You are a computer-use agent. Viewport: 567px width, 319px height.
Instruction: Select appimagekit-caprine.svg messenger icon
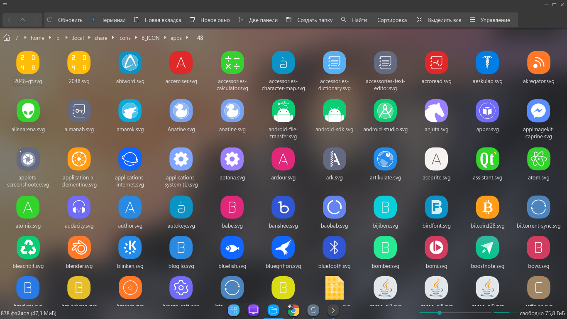tap(539, 111)
